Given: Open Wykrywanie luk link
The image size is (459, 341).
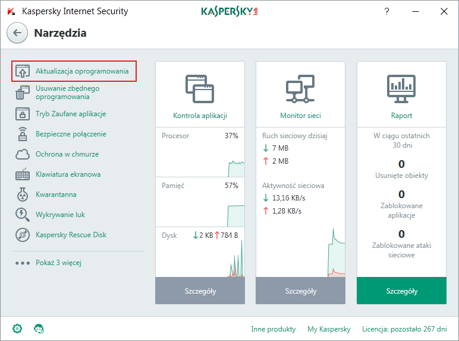Looking at the screenshot, I should pos(60,215).
